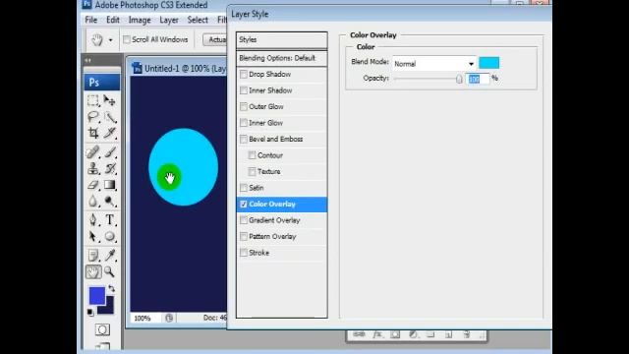Enable Satin checkbox

pyautogui.click(x=244, y=188)
